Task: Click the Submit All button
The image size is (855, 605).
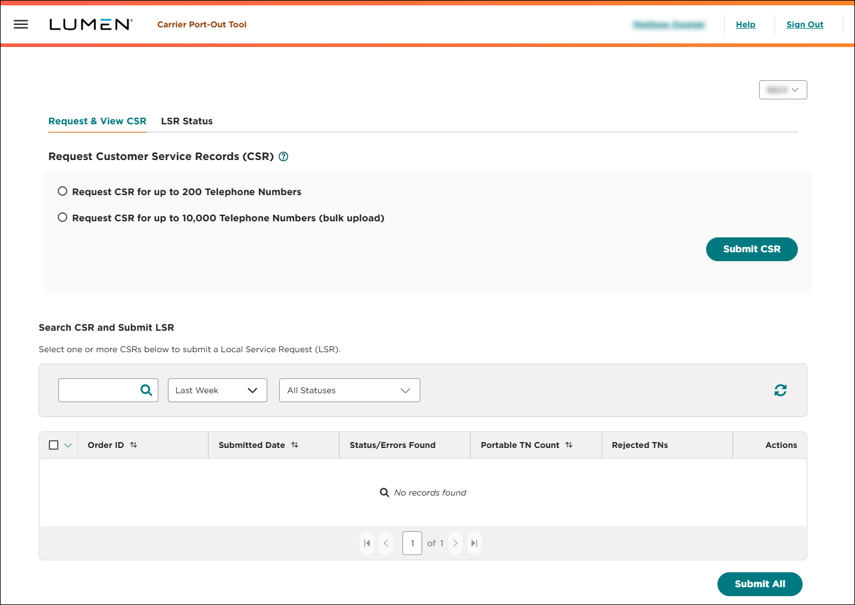Action: [760, 584]
